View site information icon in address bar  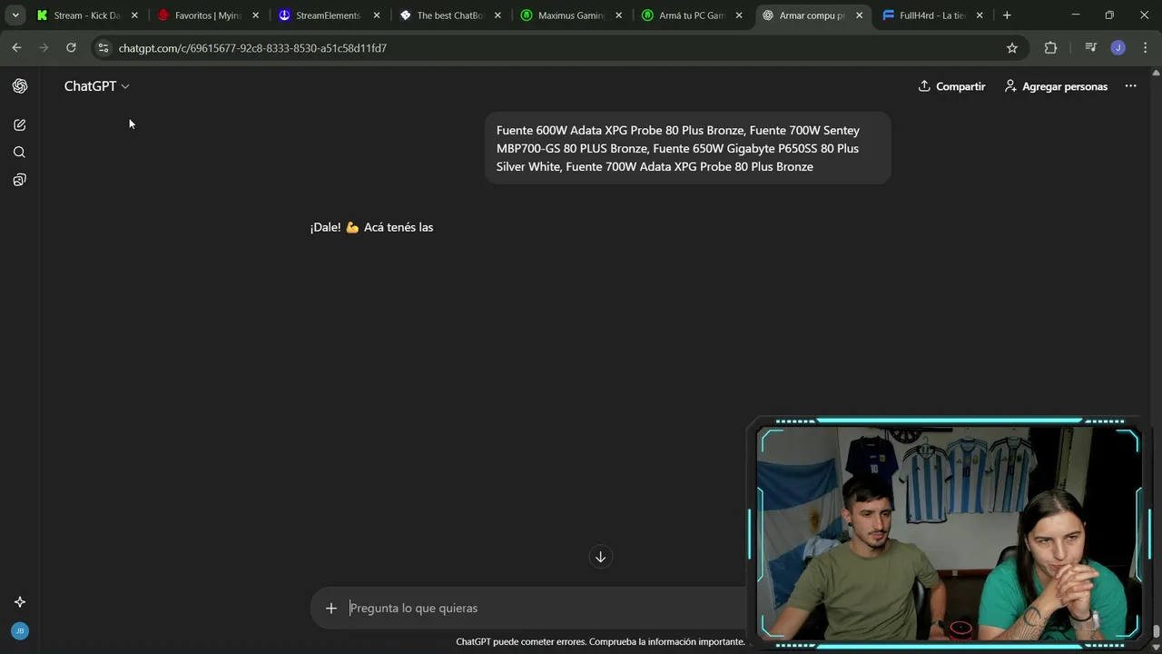point(103,48)
